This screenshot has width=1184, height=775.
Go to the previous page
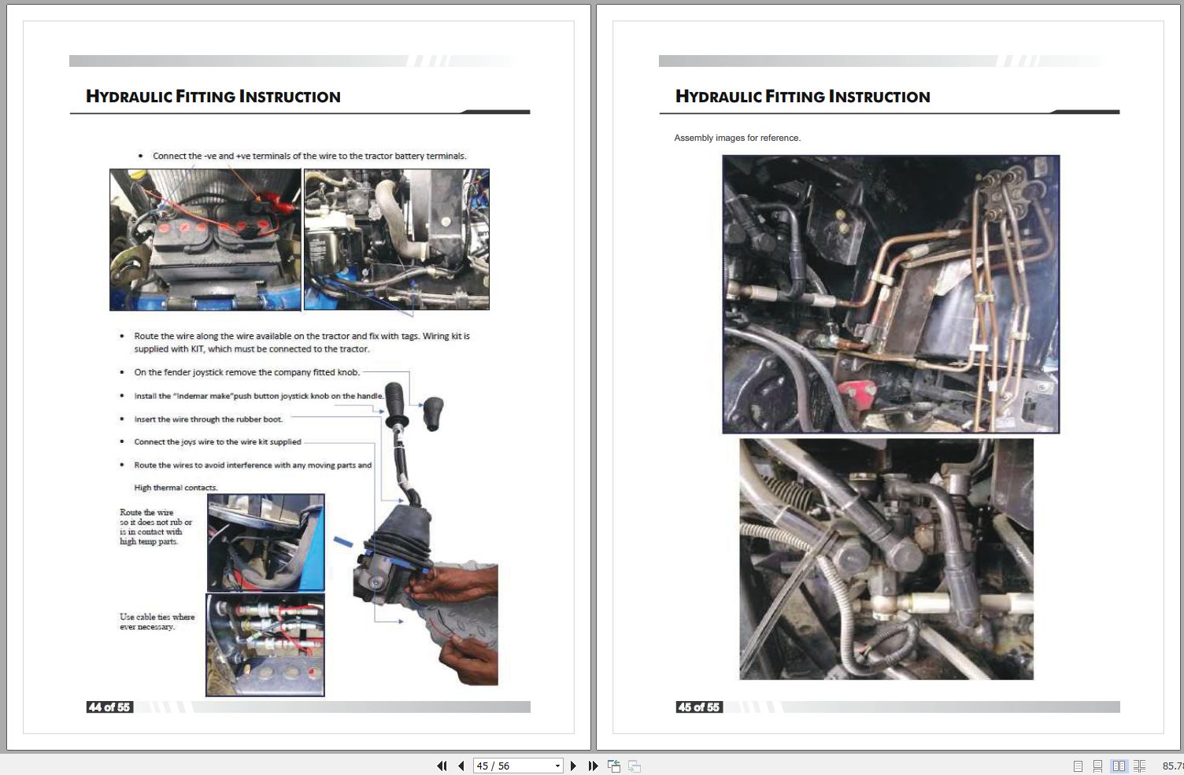pyautogui.click(x=460, y=765)
